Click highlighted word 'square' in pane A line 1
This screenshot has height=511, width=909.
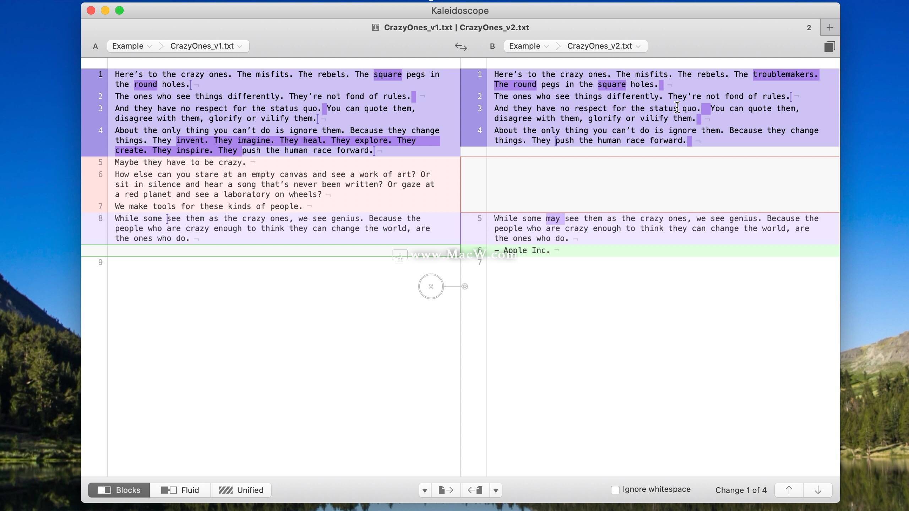coord(387,75)
